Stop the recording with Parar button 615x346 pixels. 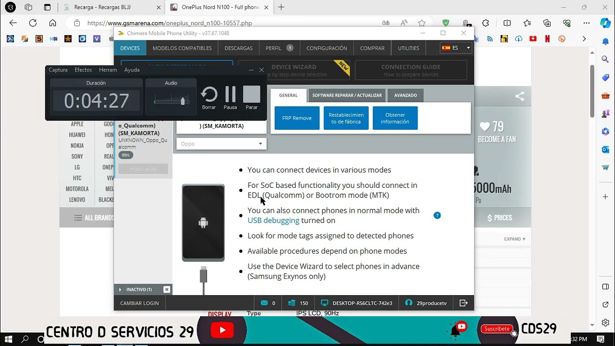pyautogui.click(x=251, y=95)
